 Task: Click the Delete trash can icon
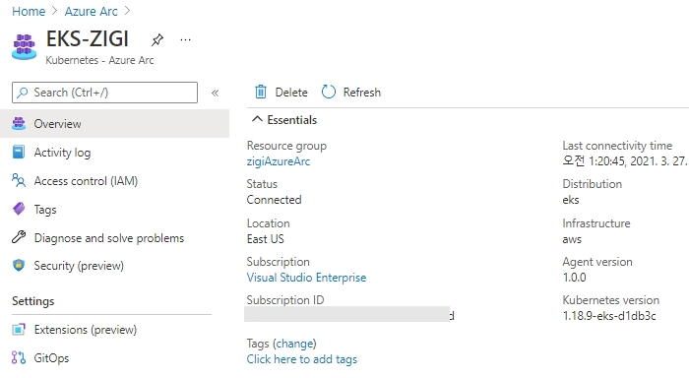coord(261,92)
